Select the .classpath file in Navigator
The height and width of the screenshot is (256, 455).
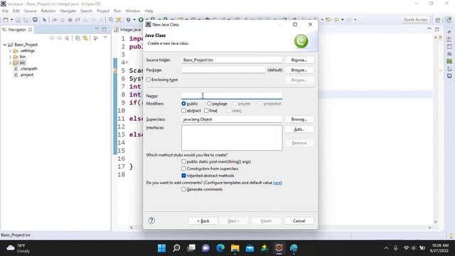point(28,69)
